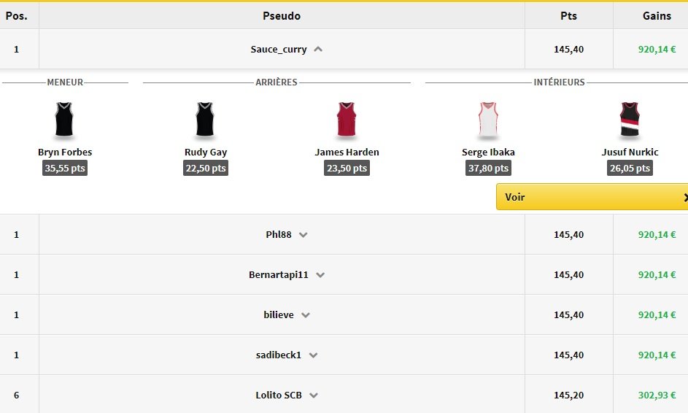Expand Phl88's lineup details
688x413 pixels.
304,235
